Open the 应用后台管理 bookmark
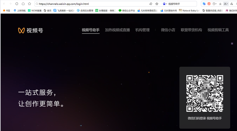 click(85, 10)
